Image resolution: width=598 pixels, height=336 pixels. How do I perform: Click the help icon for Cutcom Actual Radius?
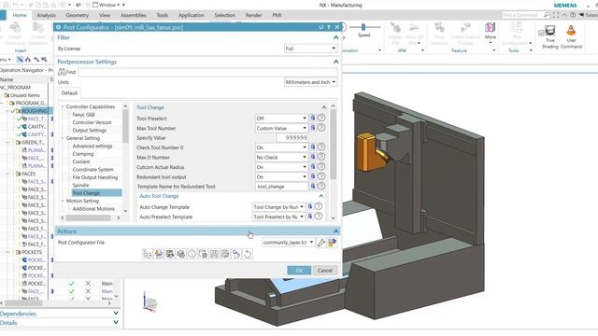pyautogui.click(x=321, y=167)
